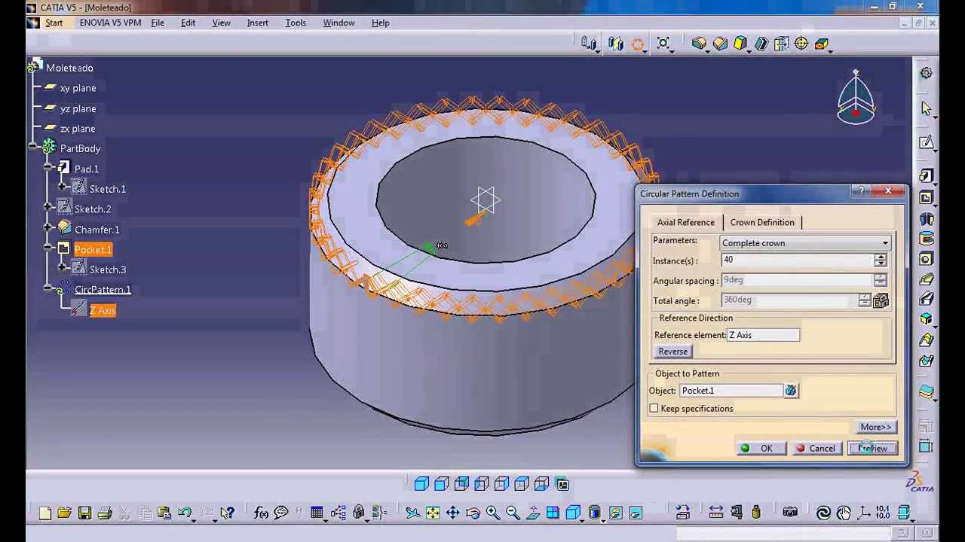Select xy plane in the tree

[x=78, y=88]
